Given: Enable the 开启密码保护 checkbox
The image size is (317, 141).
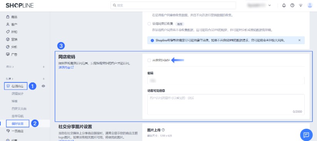Looking at the screenshot, I should 149,60.
